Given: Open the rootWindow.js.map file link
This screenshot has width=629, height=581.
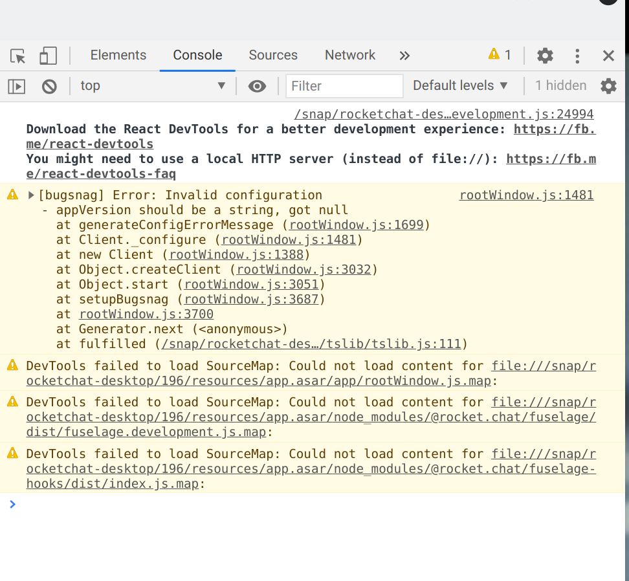Looking at the screenshot, I should (x=258, y=380).
